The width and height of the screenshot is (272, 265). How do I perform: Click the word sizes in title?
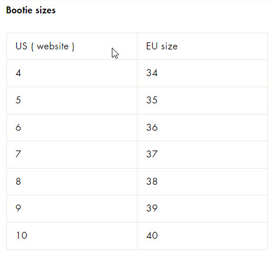click(45, 10)
